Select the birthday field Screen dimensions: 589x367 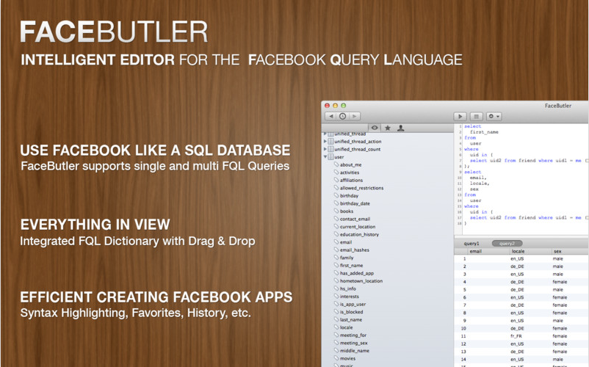tap(349, 196)
